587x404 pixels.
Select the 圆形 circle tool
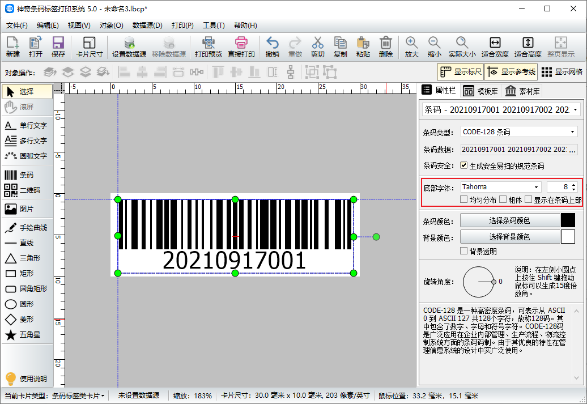coord(27,304)
